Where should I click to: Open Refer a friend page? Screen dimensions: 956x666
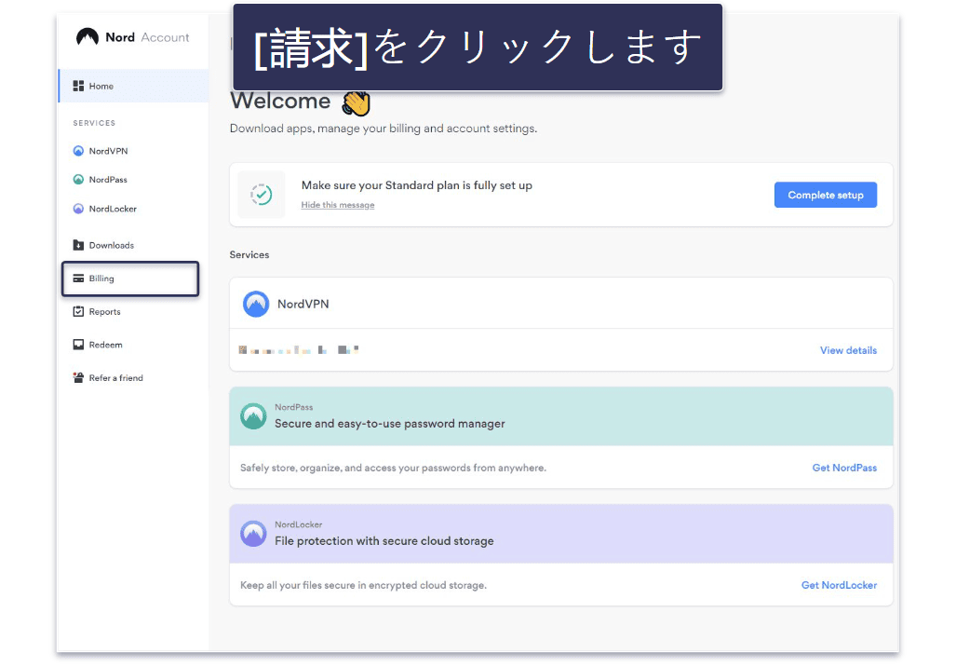(108, 377)
